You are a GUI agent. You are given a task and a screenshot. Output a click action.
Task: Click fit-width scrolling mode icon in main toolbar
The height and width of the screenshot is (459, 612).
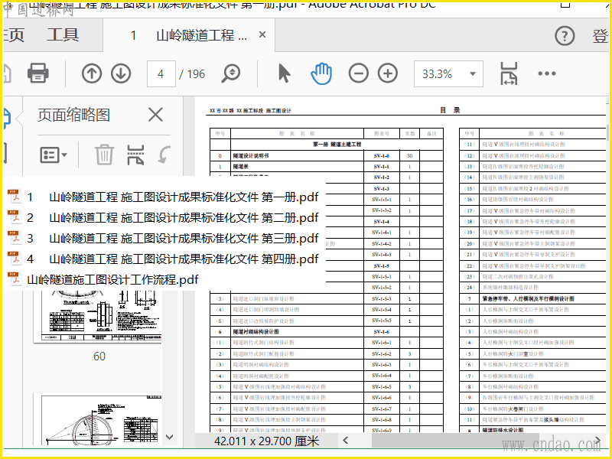509,73
